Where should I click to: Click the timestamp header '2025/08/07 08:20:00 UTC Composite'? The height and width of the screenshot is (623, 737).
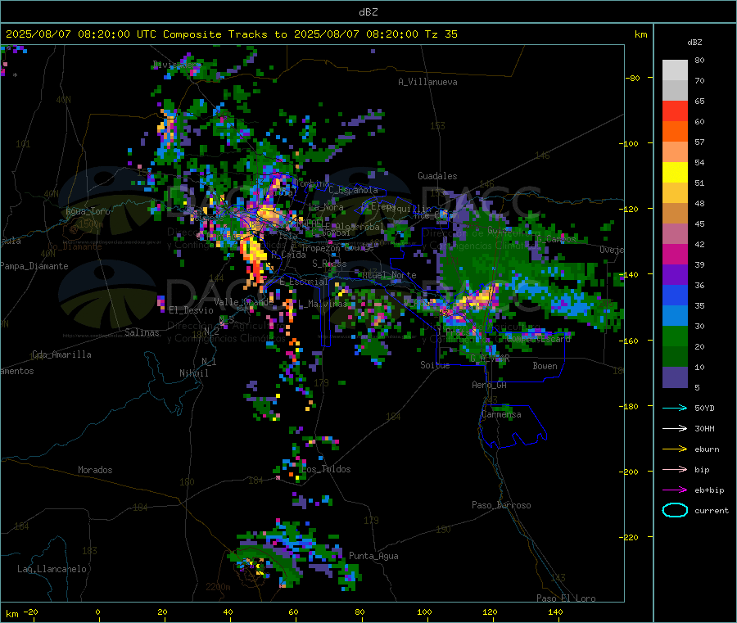pos(113,34)
